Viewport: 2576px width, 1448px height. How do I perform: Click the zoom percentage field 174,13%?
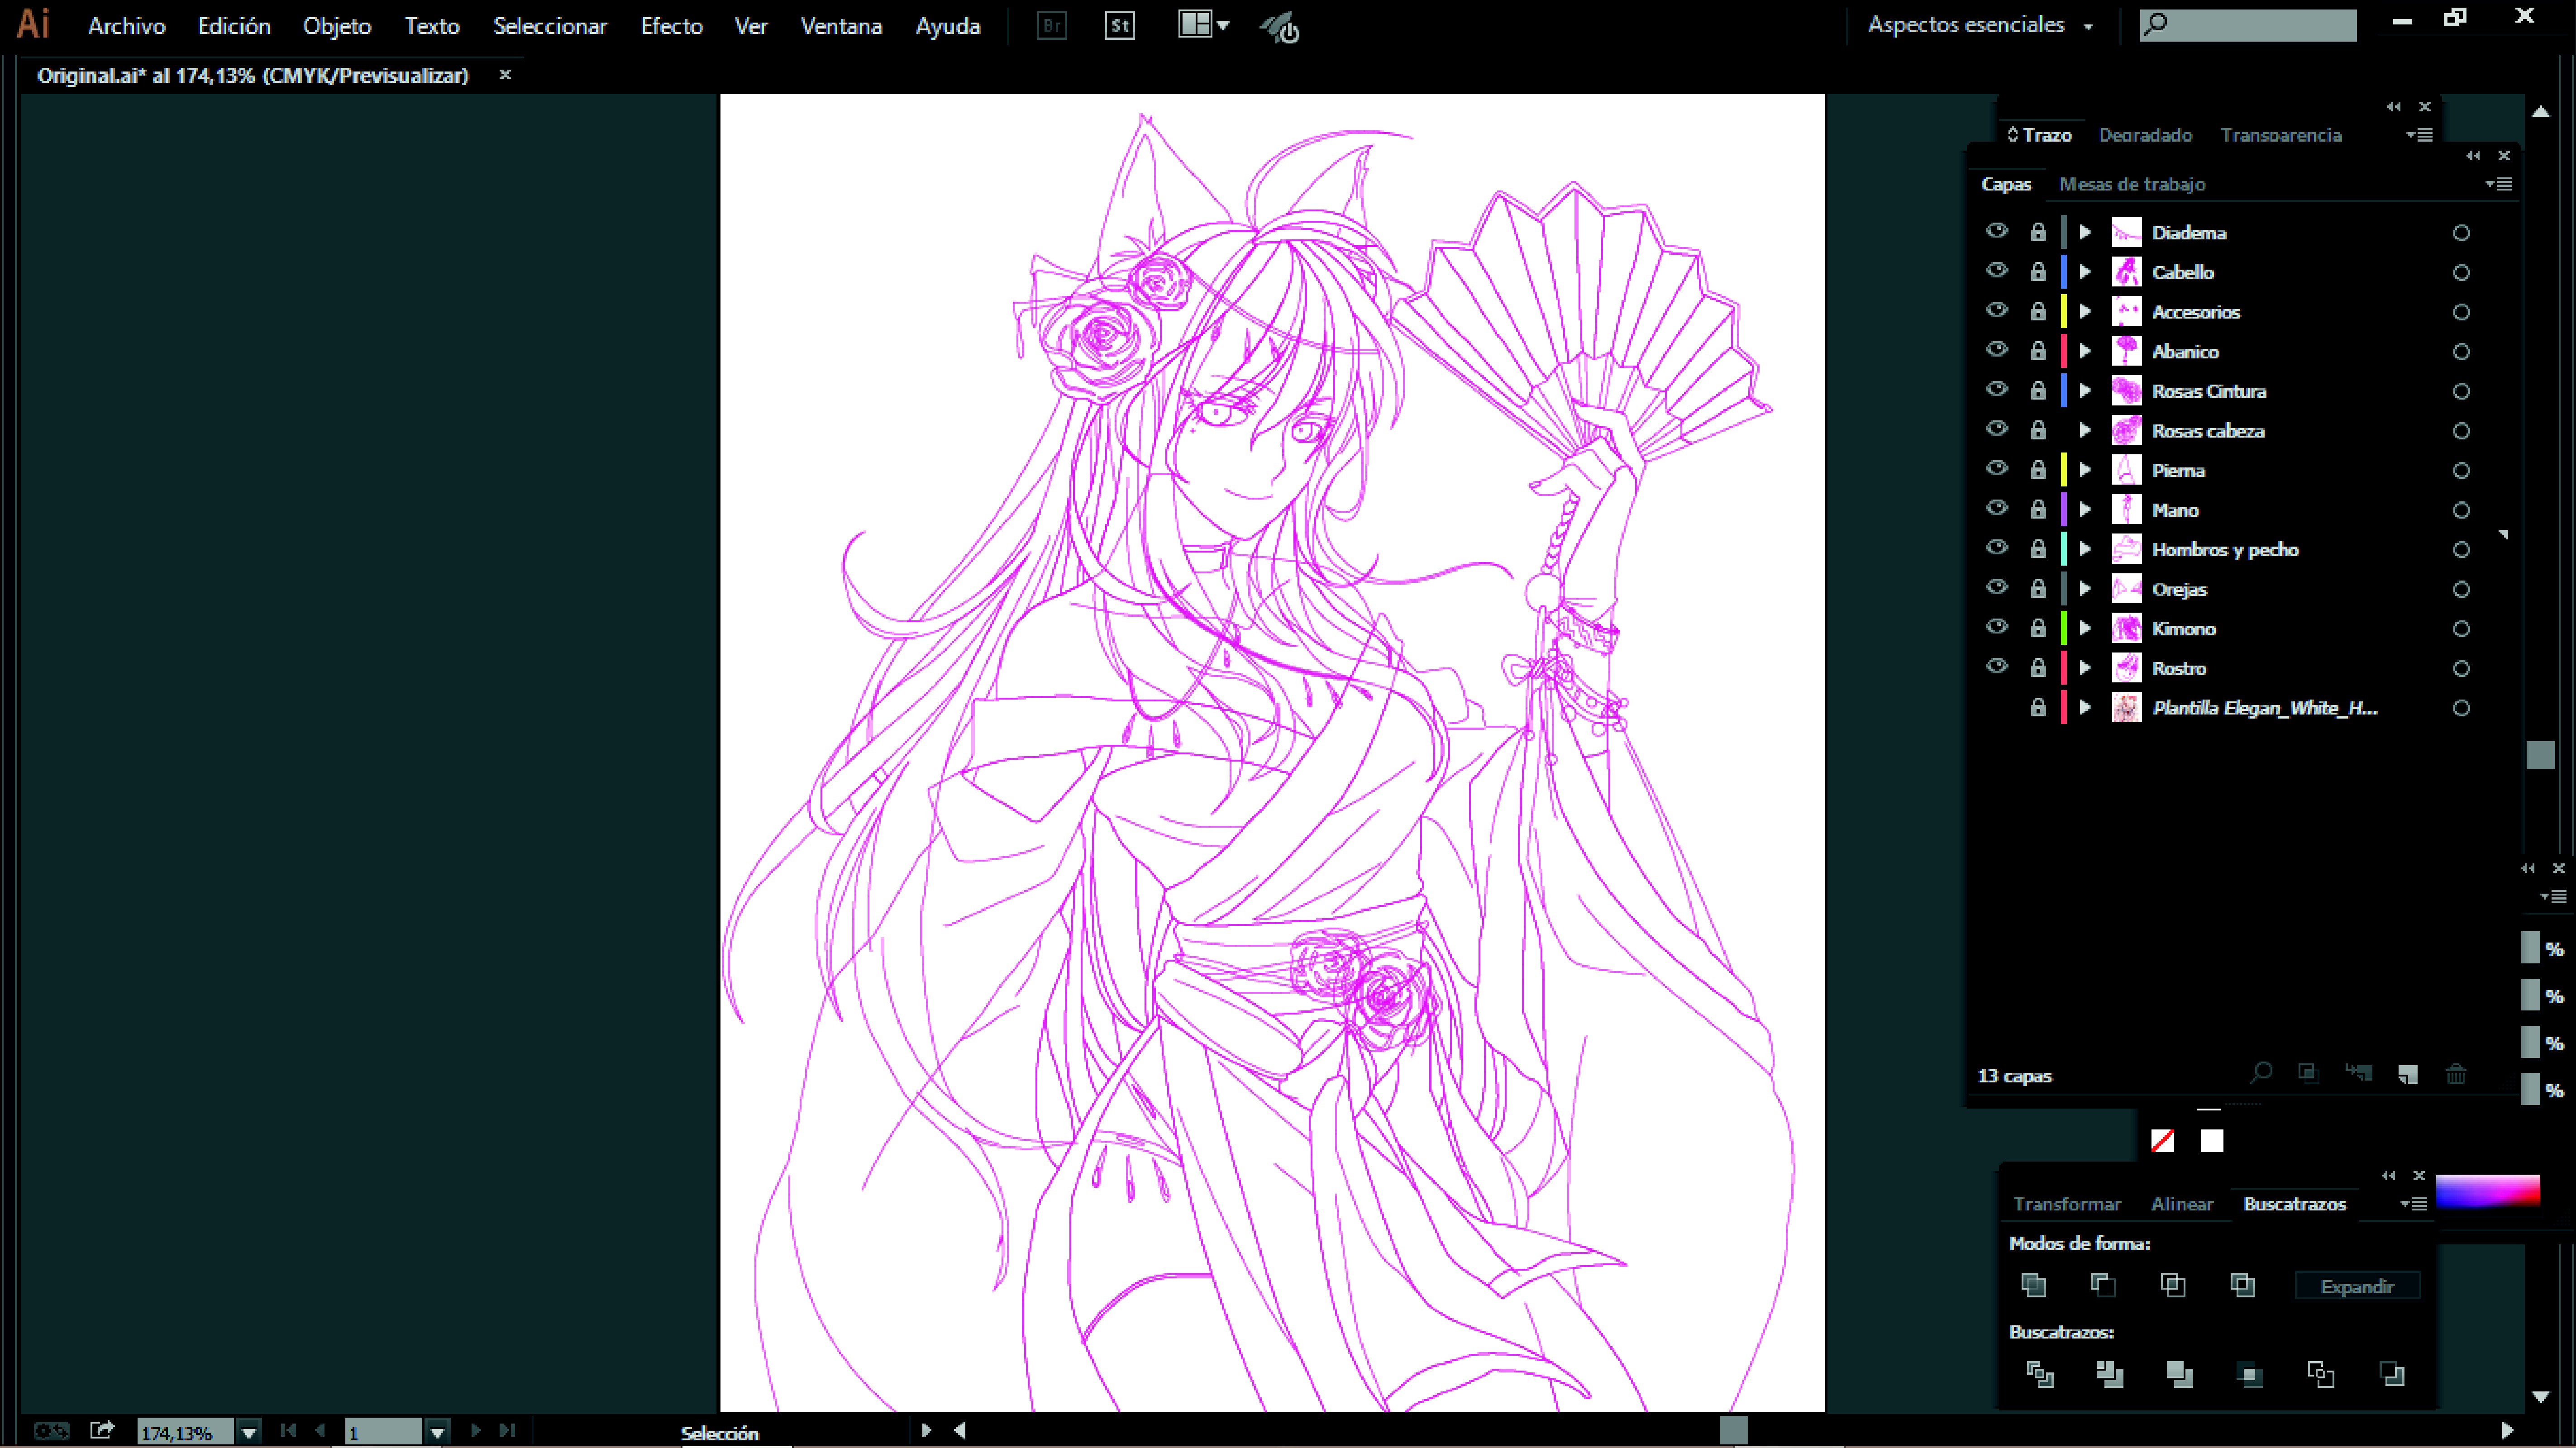point(185,1432)
